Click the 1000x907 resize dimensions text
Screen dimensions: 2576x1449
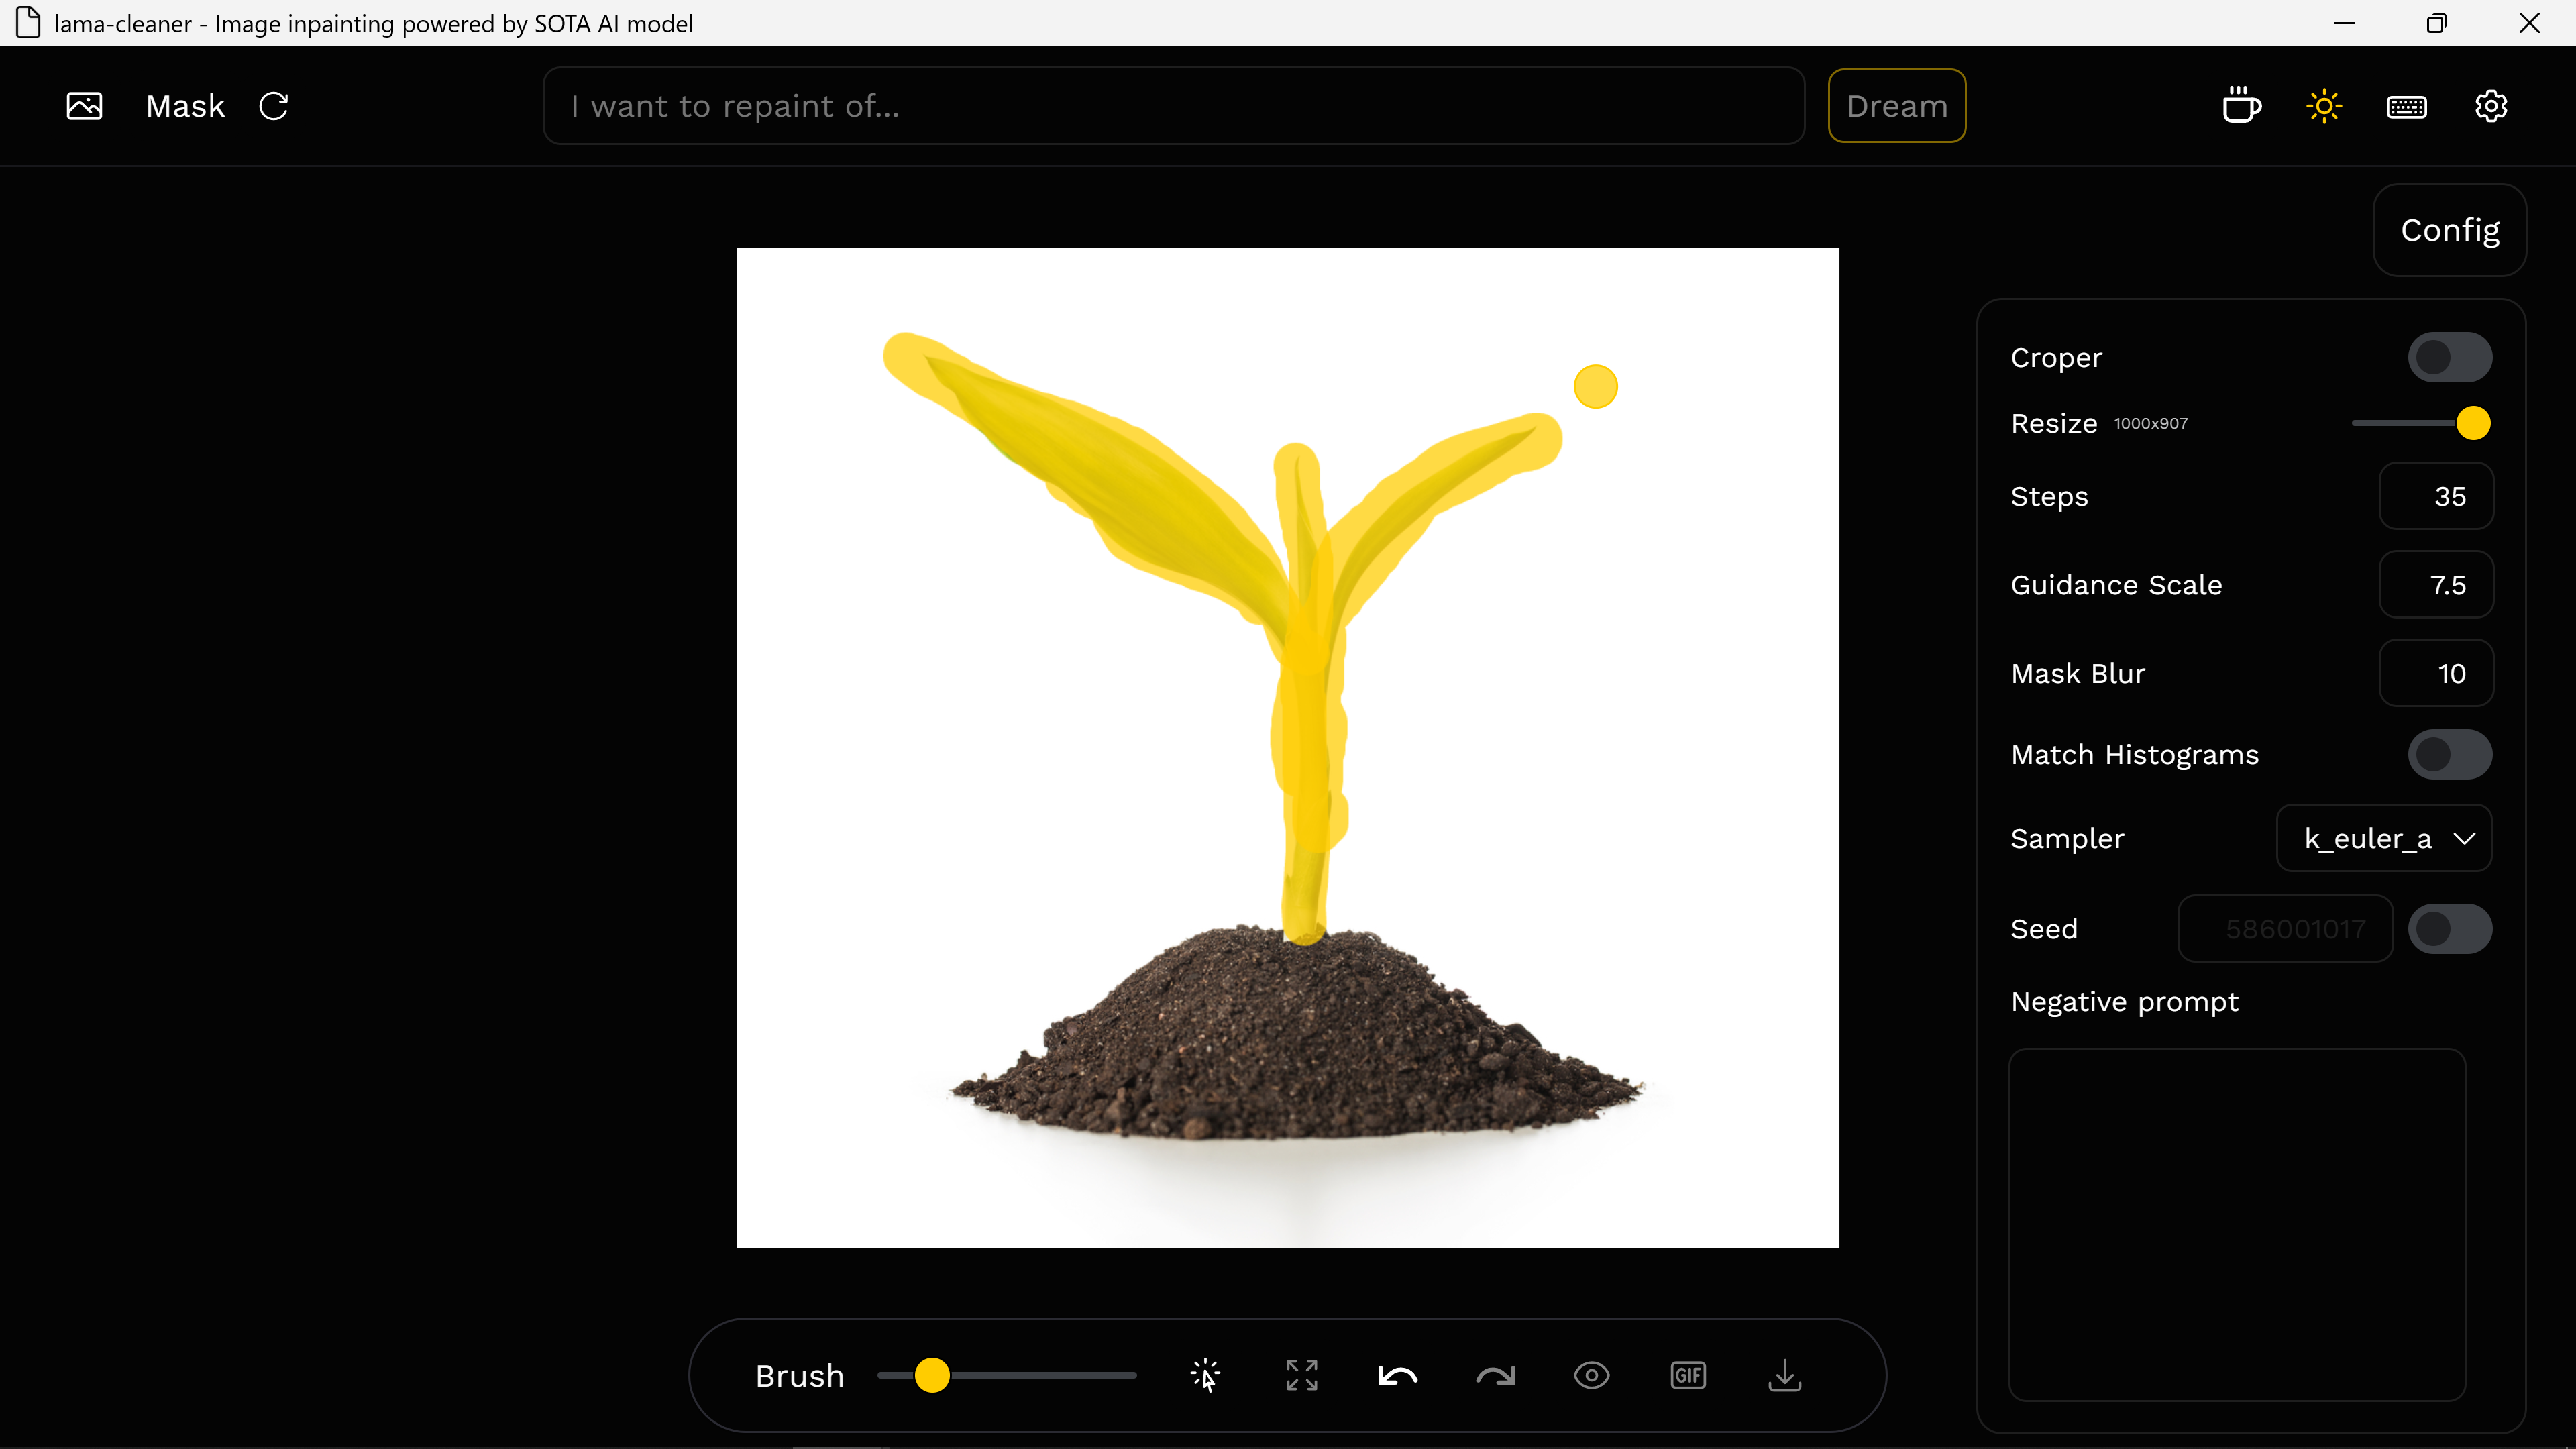(2150, 423)
